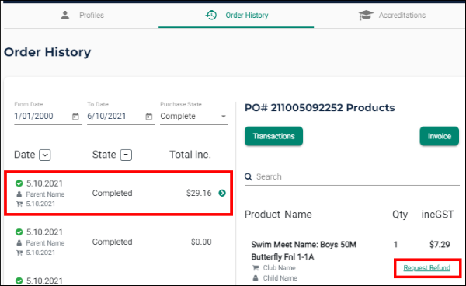Image resolution: width=466 pixels, height=286 pixels.
Task: Toggle the Date column sort box
Action: click(45, 155)
